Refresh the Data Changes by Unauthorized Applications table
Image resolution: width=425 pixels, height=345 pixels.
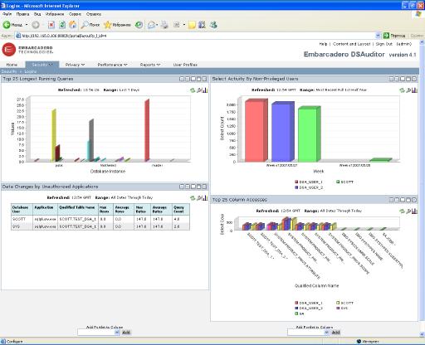[x=193, y=198]
